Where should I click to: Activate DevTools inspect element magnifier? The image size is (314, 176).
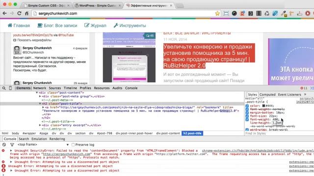(4, 88)
